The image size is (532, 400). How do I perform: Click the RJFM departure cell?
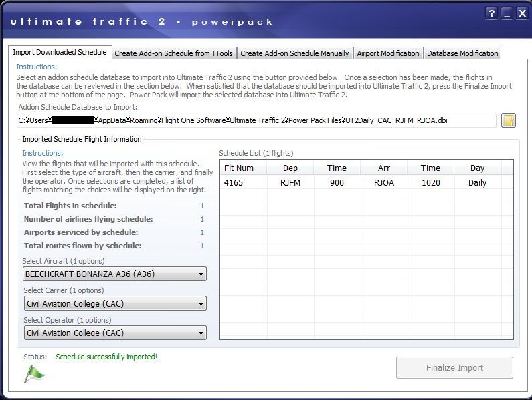pos(290,182)
